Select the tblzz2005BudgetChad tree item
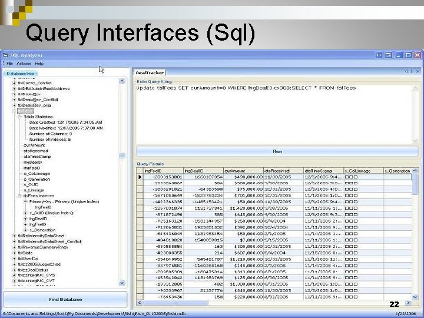The height and width of the screenshot is (318, 424). click(x=39, y=264)
